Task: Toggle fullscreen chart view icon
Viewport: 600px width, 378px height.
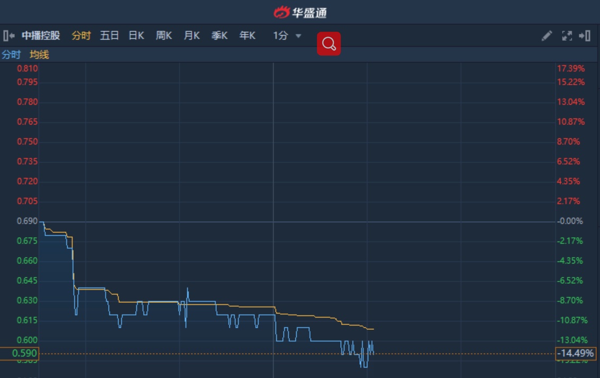Action: tap(567, 36)
